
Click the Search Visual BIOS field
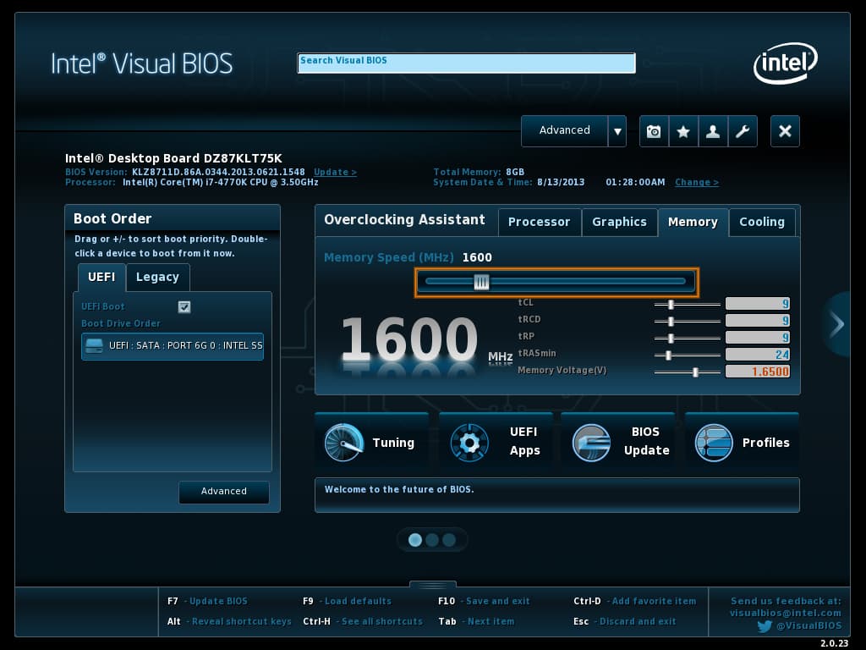466,63
